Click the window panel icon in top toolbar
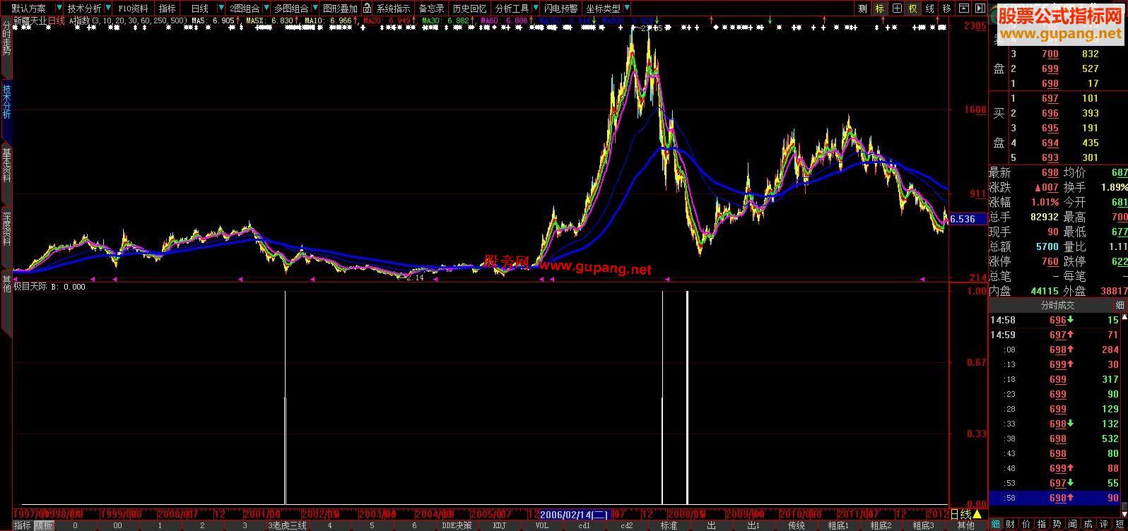The image size is (1128, 531). click(x=963, y=8)
